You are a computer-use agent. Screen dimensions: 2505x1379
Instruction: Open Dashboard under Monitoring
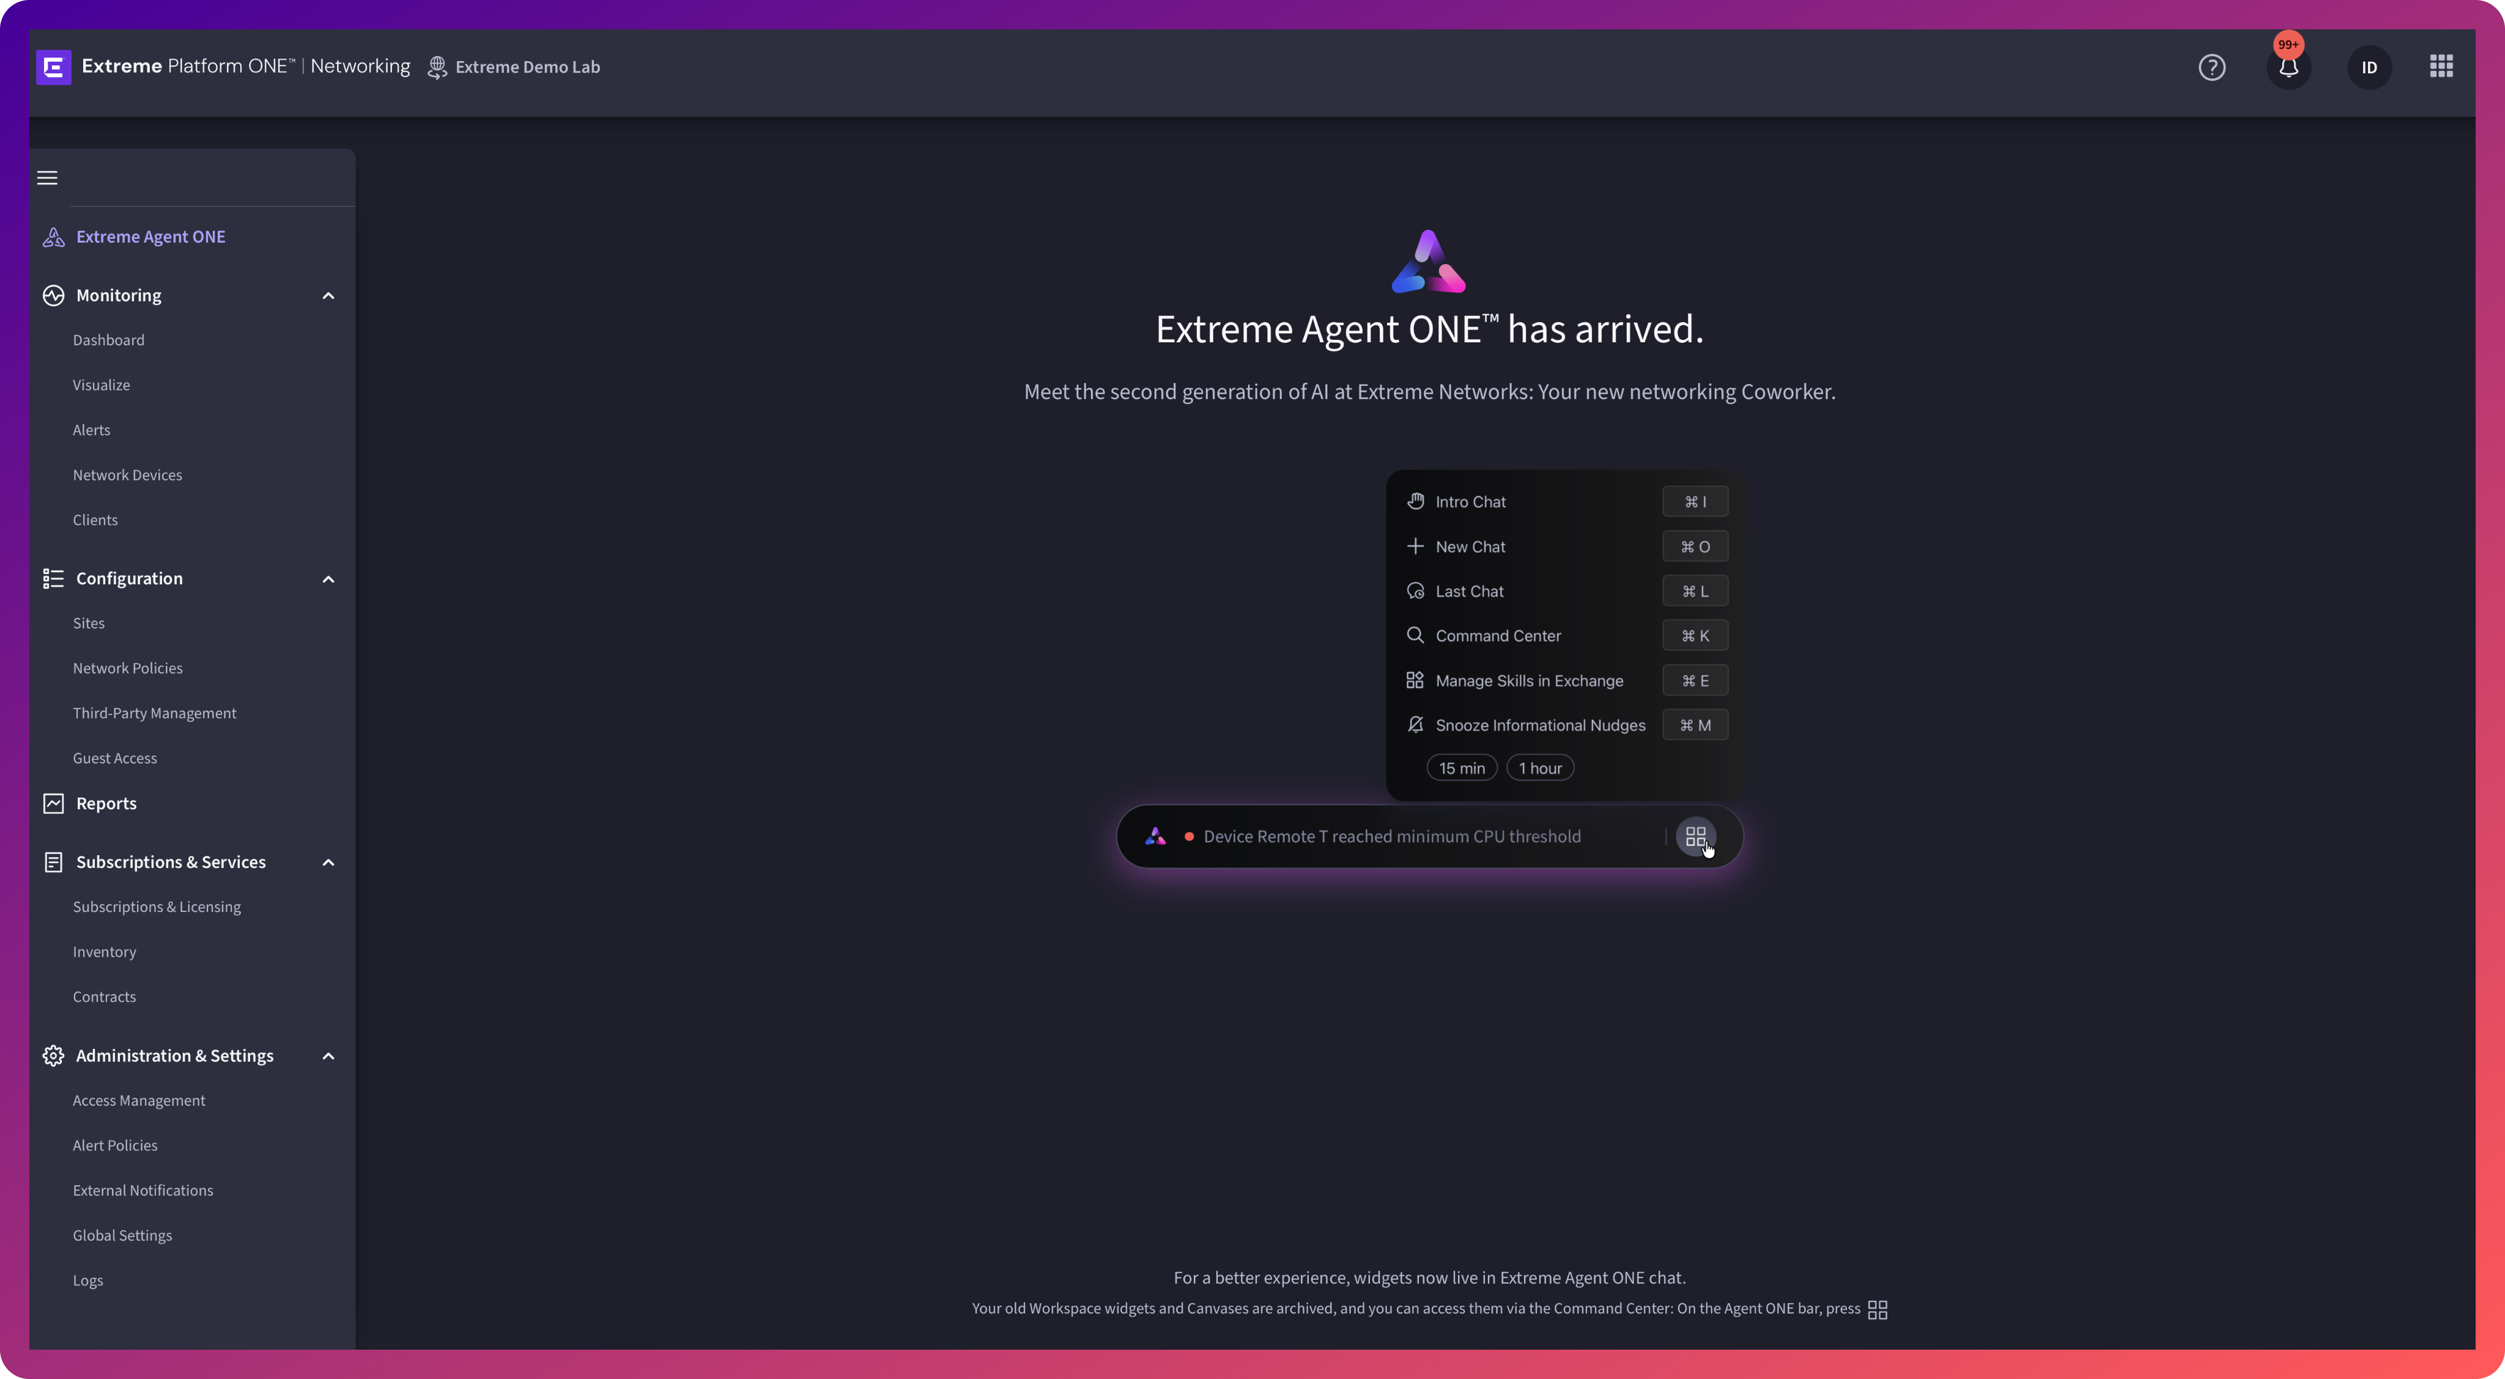108,340
